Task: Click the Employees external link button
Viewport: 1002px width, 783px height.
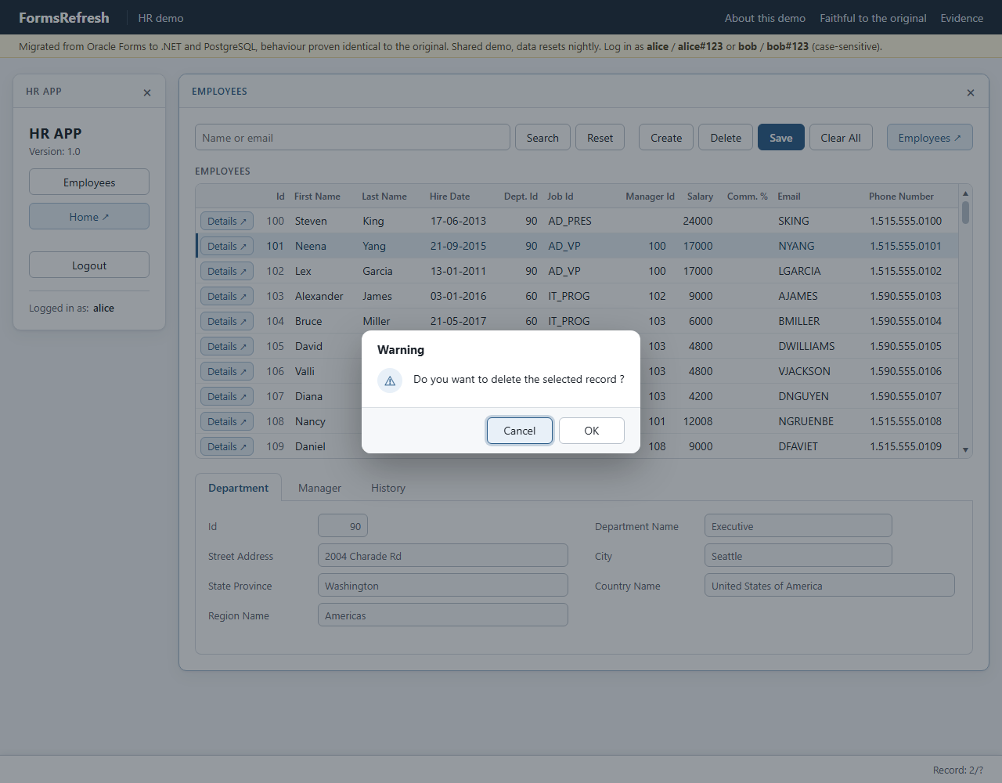Action: (x=929, y=138)
